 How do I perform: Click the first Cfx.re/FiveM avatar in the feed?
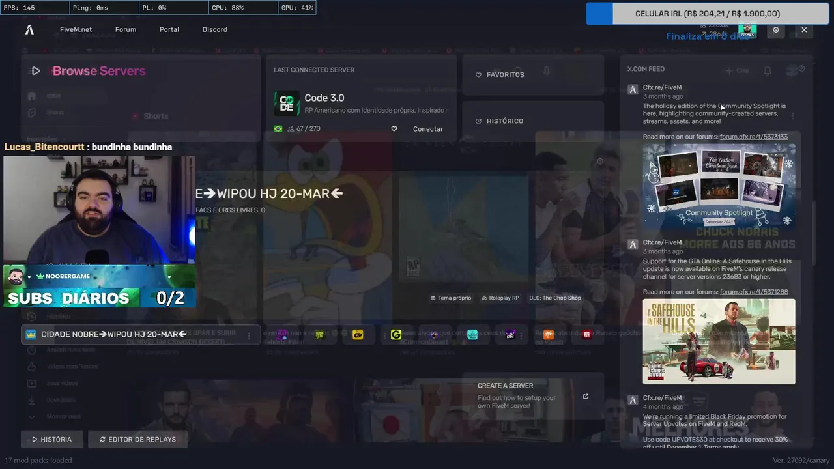tap(632, 90)
